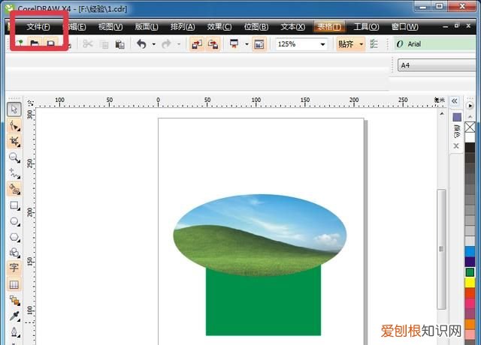Click the Application Launcher icon

(x=234, y=44)
